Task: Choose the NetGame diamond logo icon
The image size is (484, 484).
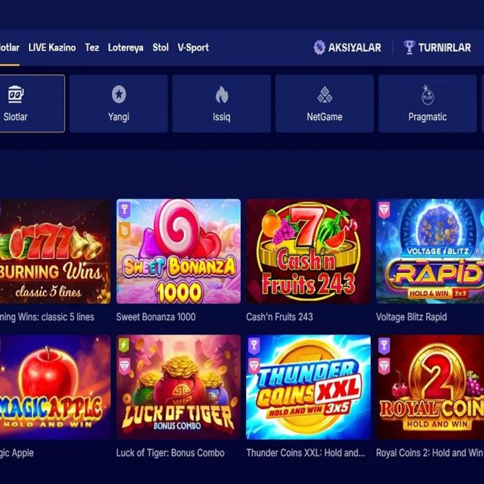Action: pyautogui.click(x=324, y=94)
